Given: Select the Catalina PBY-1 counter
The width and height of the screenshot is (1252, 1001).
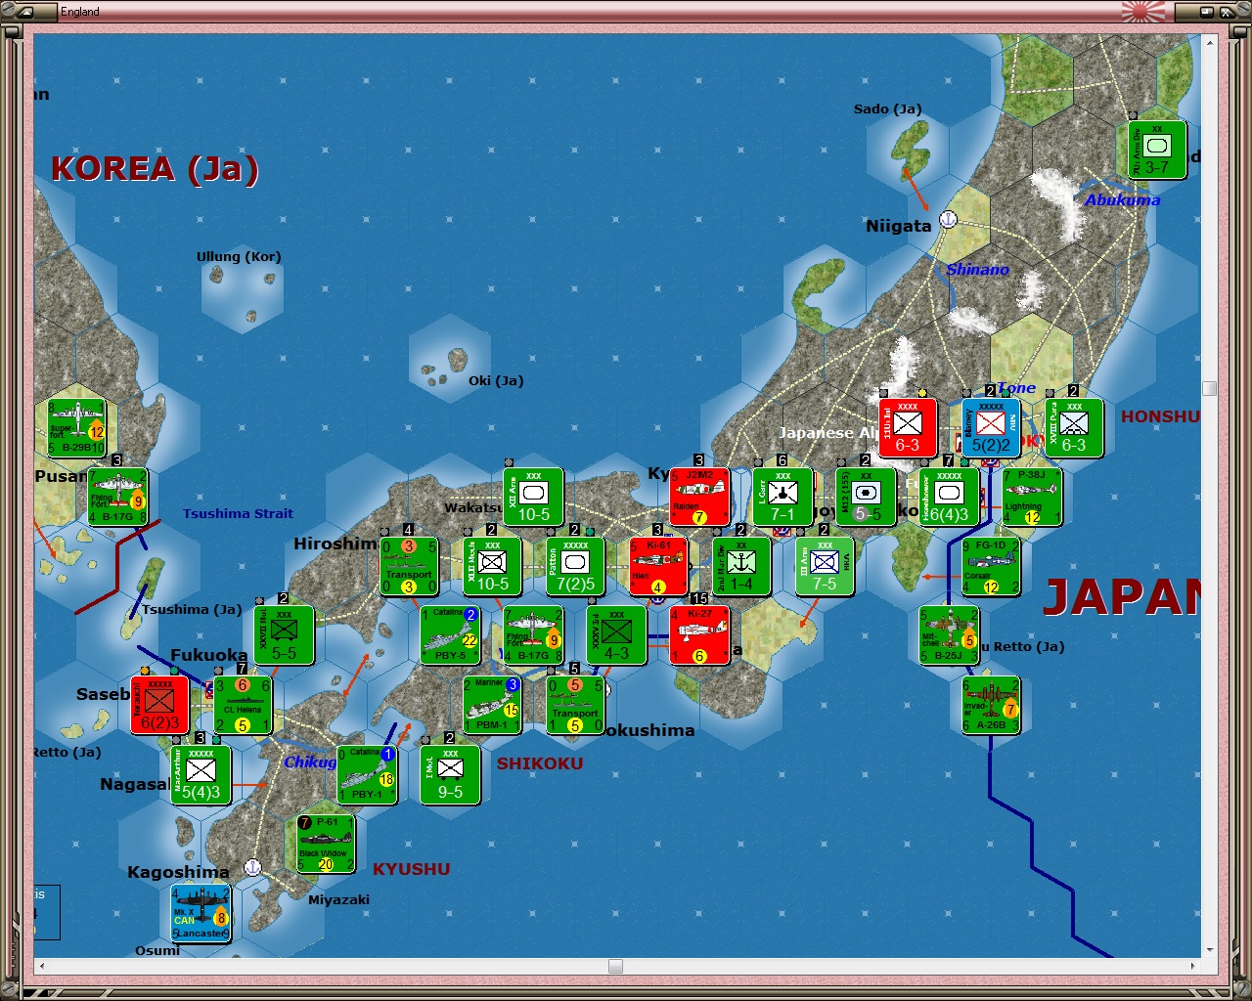Looking at the screenshot, I should 367,774.
